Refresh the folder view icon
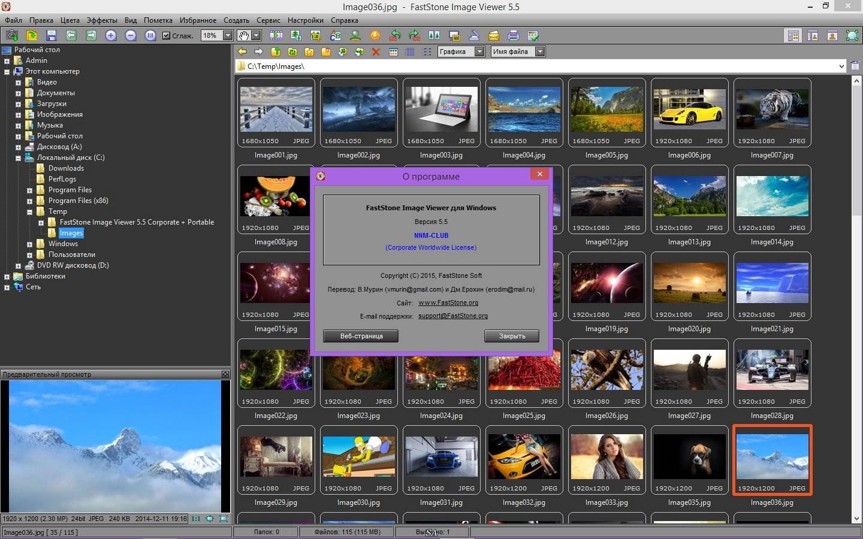The image size is (863, 539). click(x=292, y=52)
